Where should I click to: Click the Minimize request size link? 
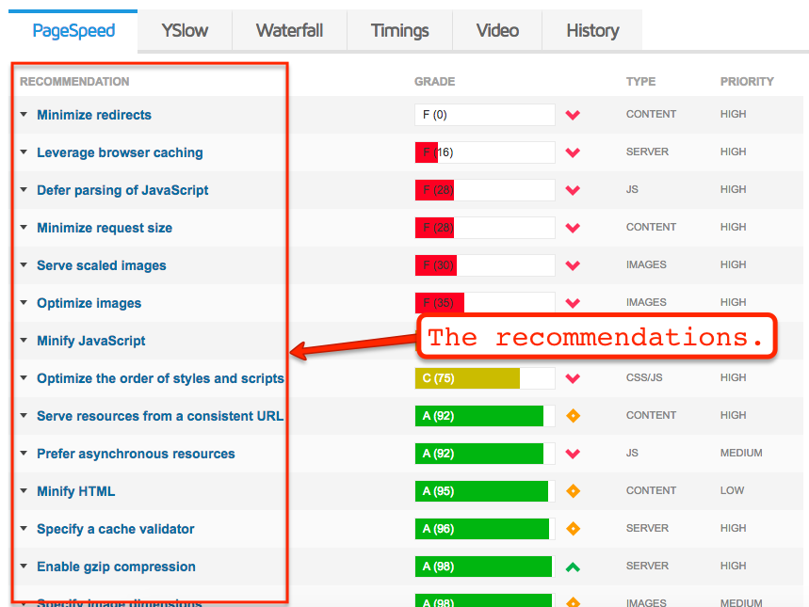[105, 228]
